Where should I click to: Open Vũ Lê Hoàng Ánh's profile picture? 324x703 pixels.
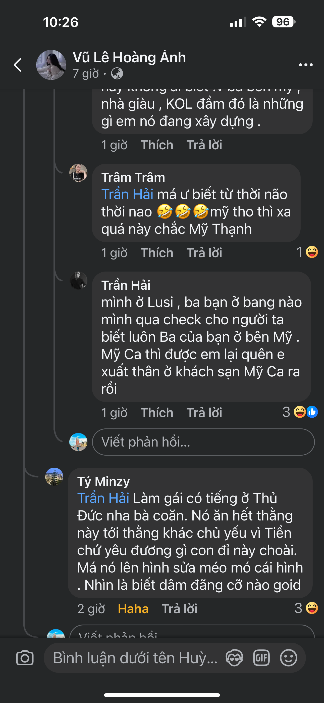coord(51,65)
